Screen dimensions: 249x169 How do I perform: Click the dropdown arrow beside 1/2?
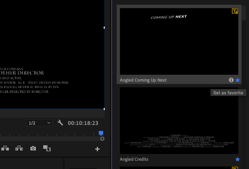coord(49,123)
